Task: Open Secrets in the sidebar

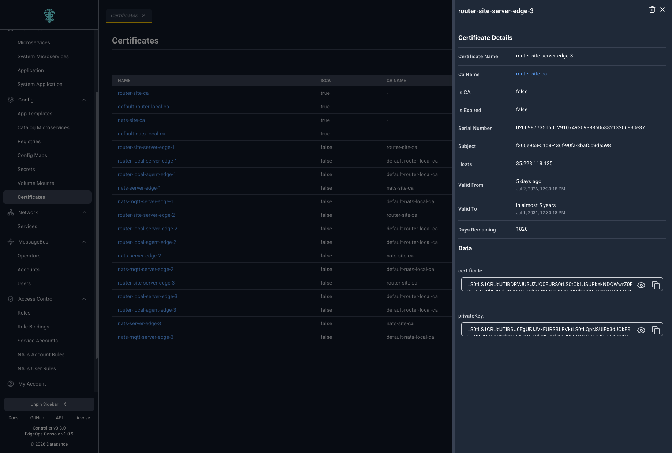Action: [26, 169]
